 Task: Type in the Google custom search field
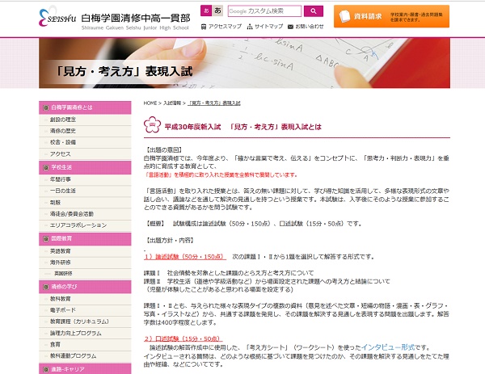(x=263, y=11)
